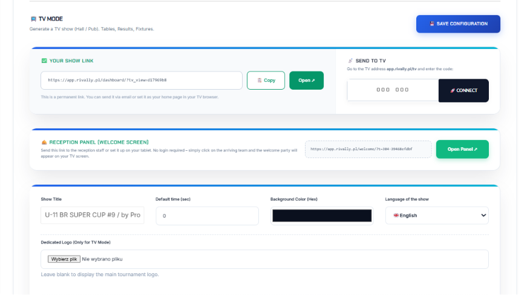Screen dimensions: 530x295
Task: Open the show link
Action: click(x=306, y=81)
